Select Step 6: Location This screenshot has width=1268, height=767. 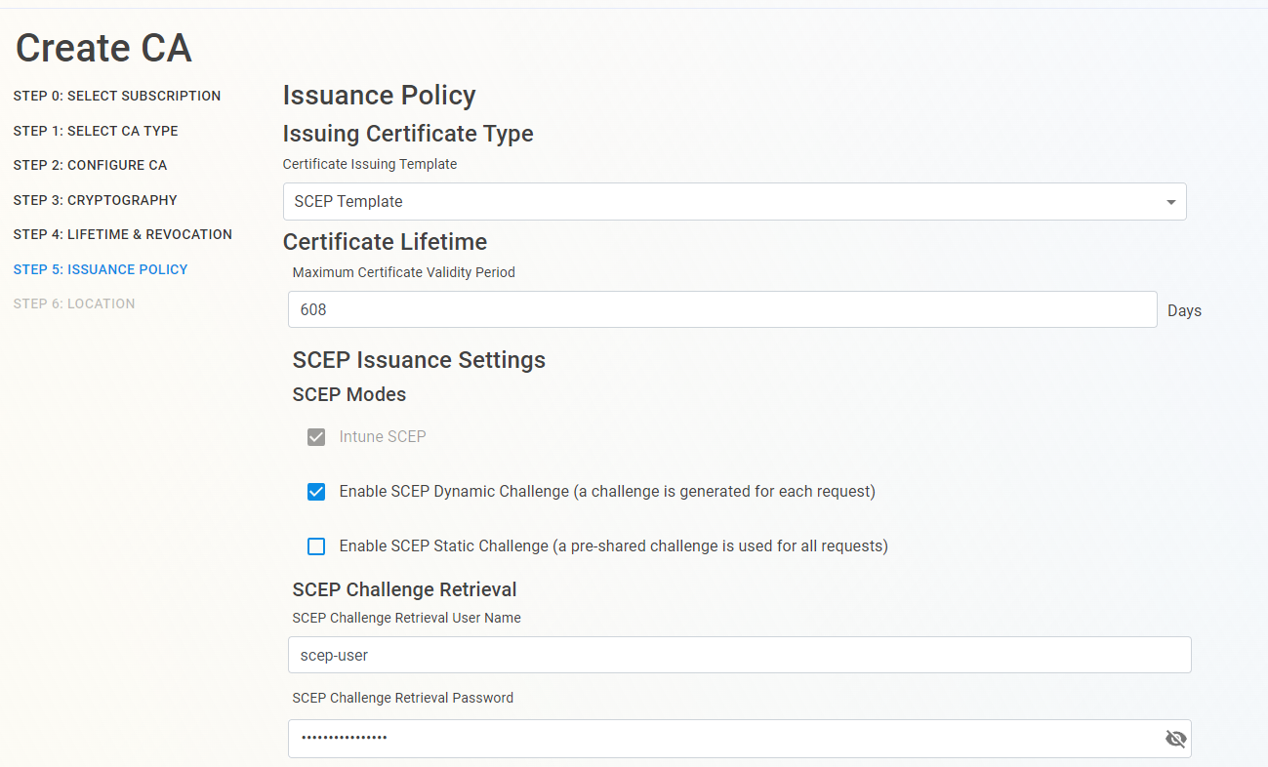click(74, 303)
